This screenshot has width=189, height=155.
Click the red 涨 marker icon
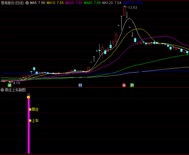click(124, 85)
